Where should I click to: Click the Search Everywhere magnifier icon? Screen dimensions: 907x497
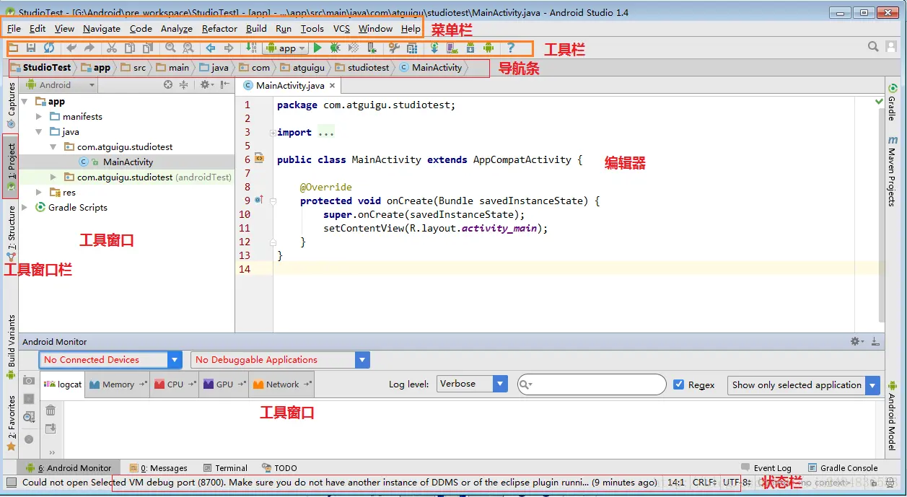coord(873,47)
